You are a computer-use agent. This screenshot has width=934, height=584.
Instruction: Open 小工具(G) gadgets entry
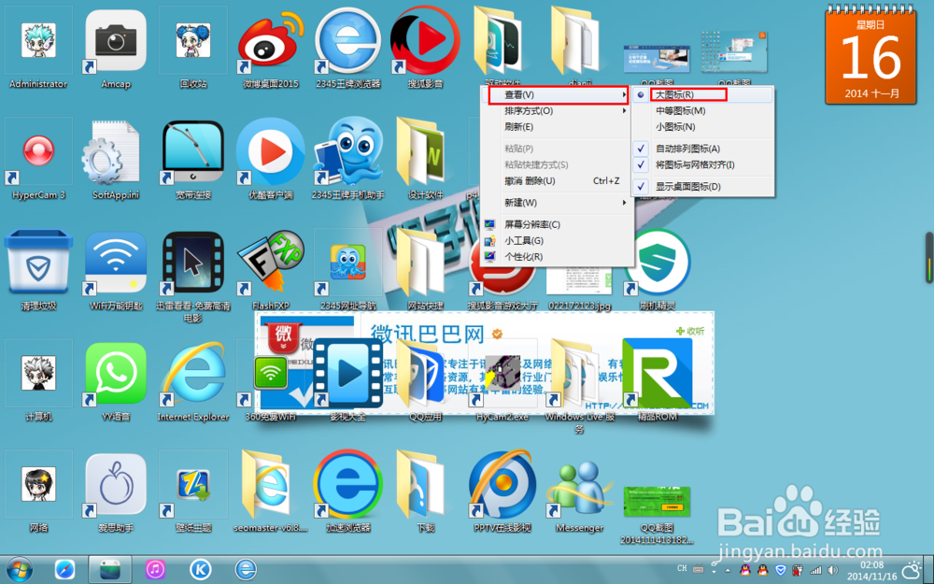click(x=558, y=241)
